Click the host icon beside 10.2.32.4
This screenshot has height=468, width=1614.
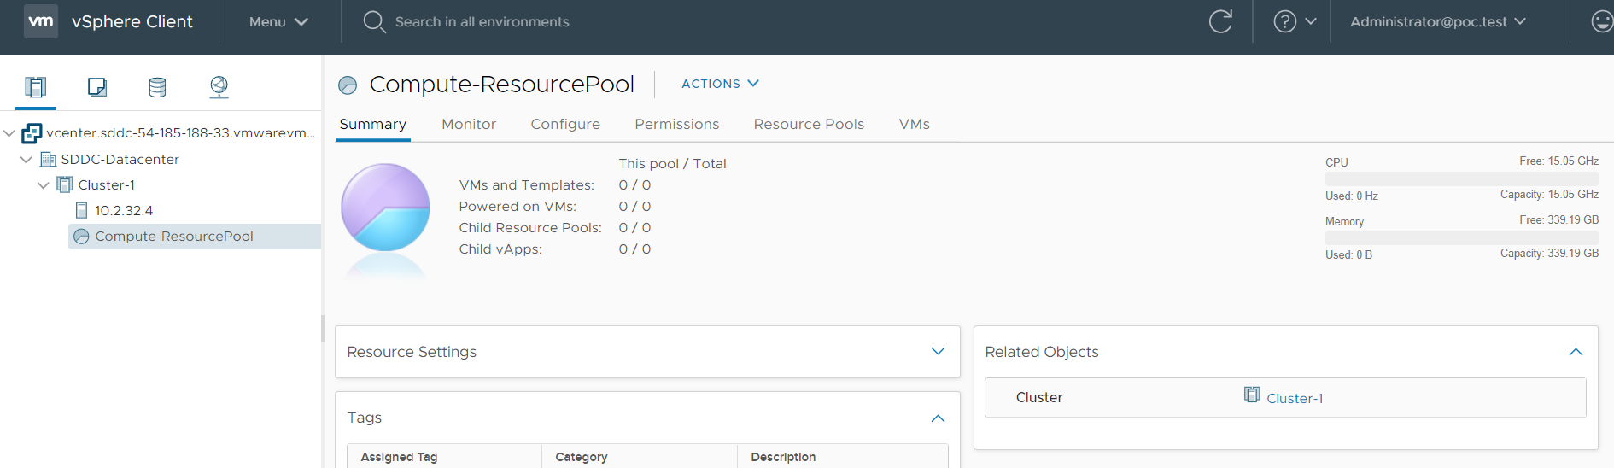[x=82, y=210]
